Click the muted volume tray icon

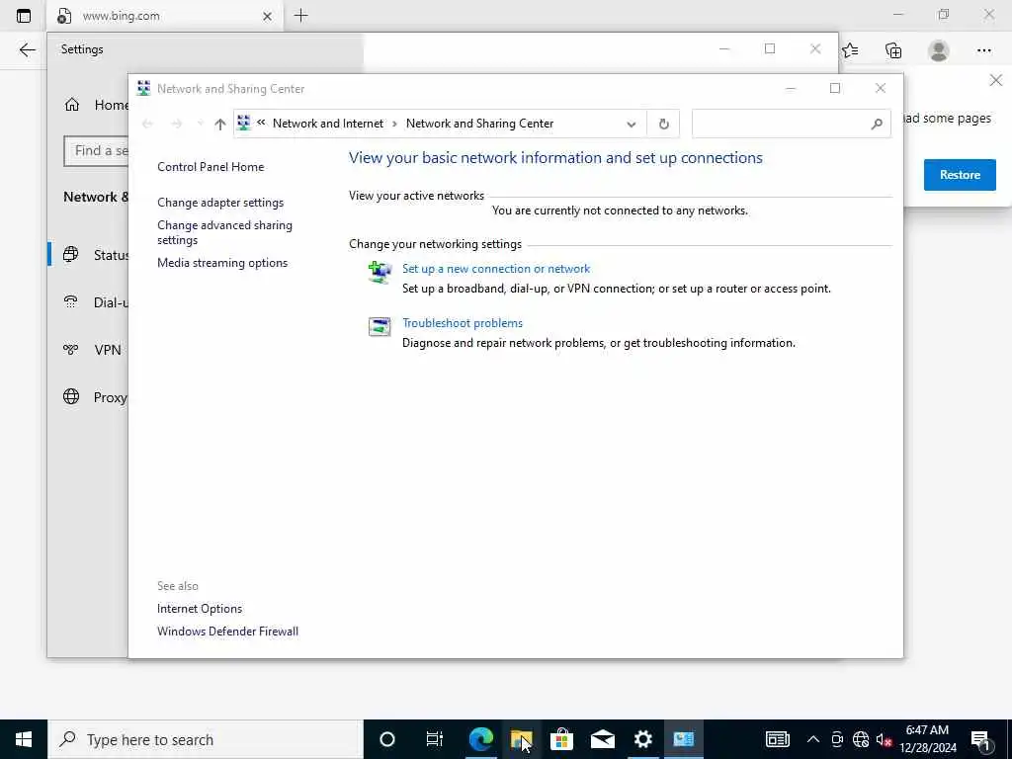(884, 739)
